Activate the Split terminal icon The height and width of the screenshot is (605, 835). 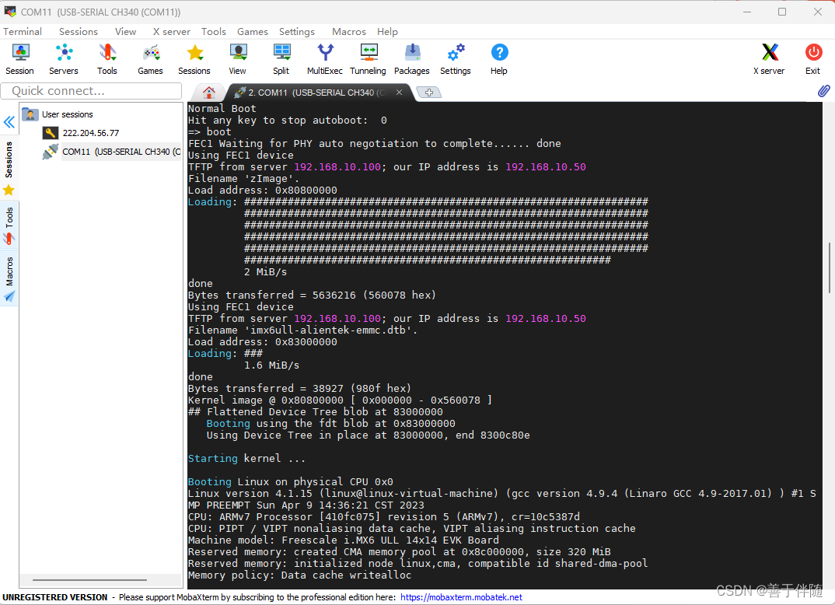pyautogui.click(x=281, y=59)
